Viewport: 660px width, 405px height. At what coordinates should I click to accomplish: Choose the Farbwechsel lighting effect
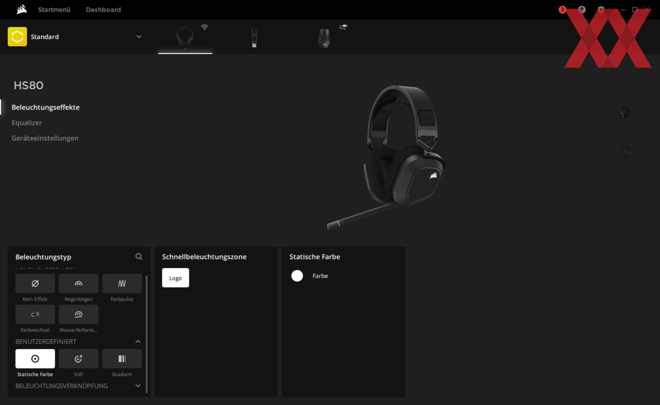35,315
